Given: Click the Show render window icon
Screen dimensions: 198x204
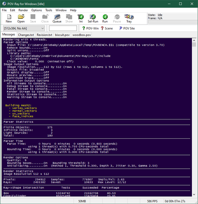Looking at the screenshot, I should tap(69, 18).
